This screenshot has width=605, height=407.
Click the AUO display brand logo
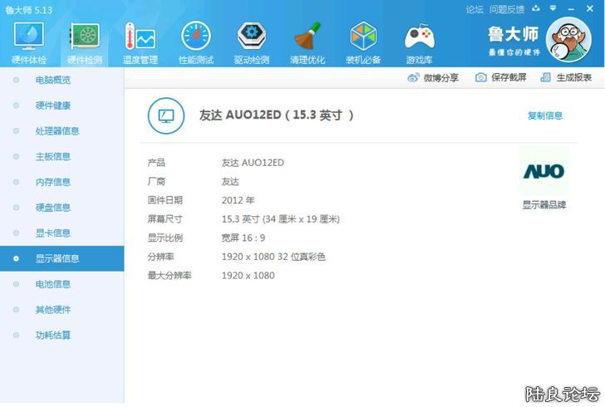[x=544, y=172]
